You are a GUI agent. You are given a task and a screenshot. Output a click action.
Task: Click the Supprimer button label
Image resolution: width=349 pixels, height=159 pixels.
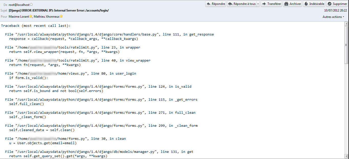point(340,4)
